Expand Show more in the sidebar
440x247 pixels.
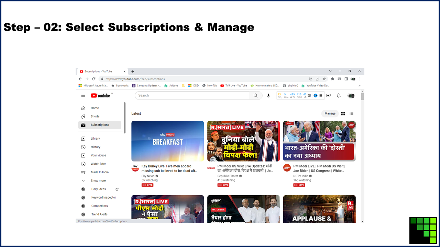[x=100, y=180]
